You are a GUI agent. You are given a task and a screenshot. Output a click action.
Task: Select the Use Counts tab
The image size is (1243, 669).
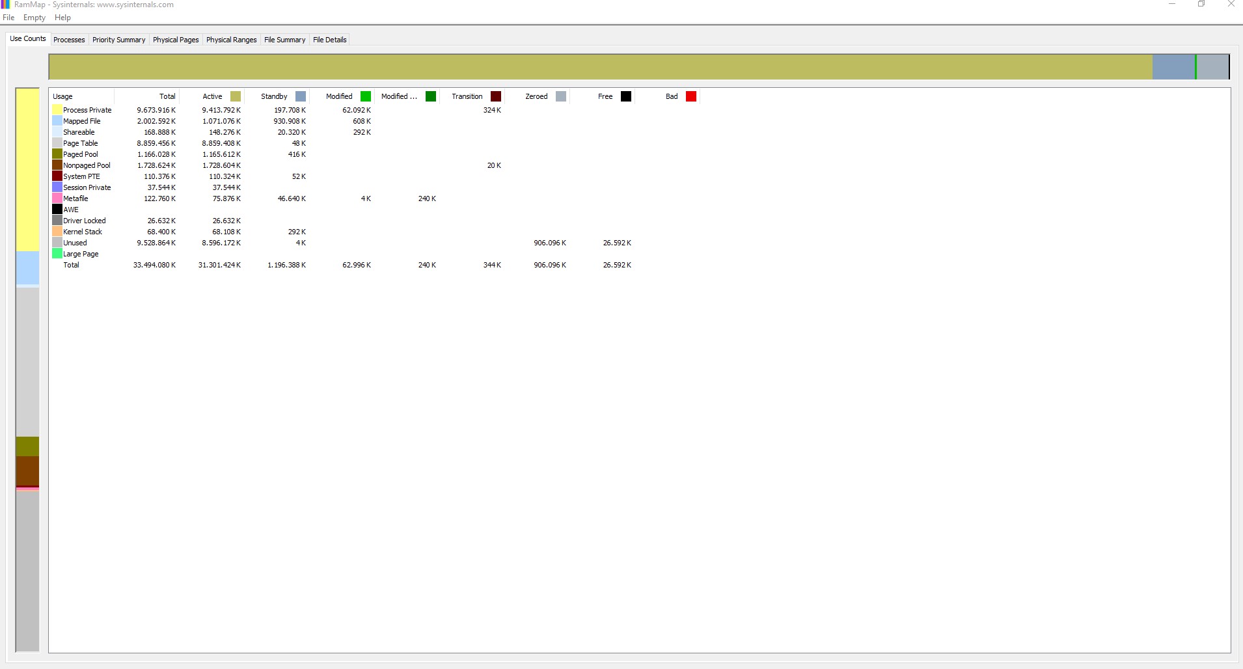tap(28, 38)
